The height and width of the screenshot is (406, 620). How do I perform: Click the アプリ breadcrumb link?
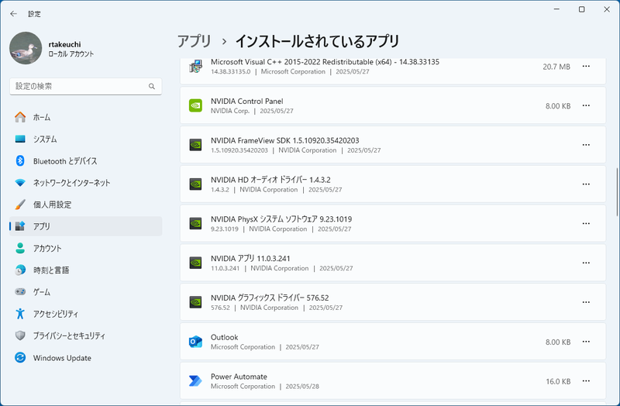click(195, 41)
